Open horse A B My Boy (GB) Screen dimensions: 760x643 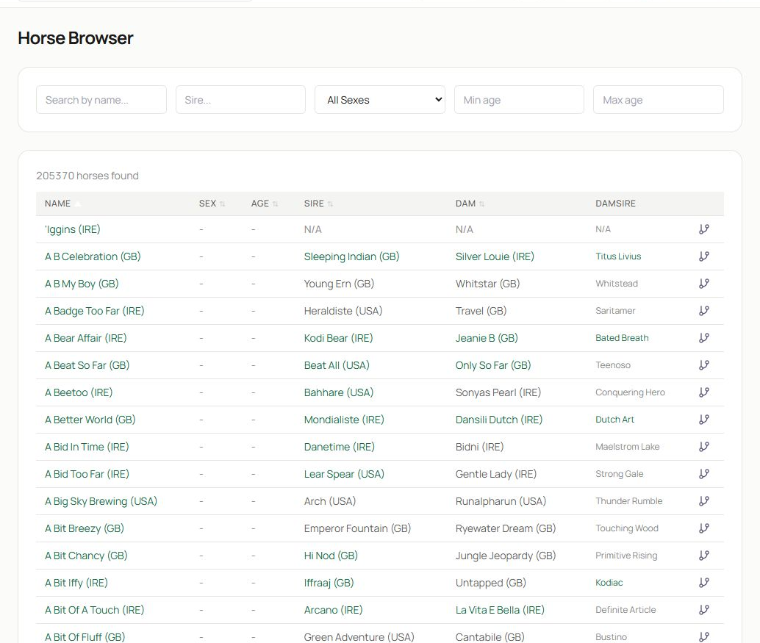[82, 284]
